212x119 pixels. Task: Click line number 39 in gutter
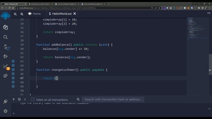coord(22,45)
